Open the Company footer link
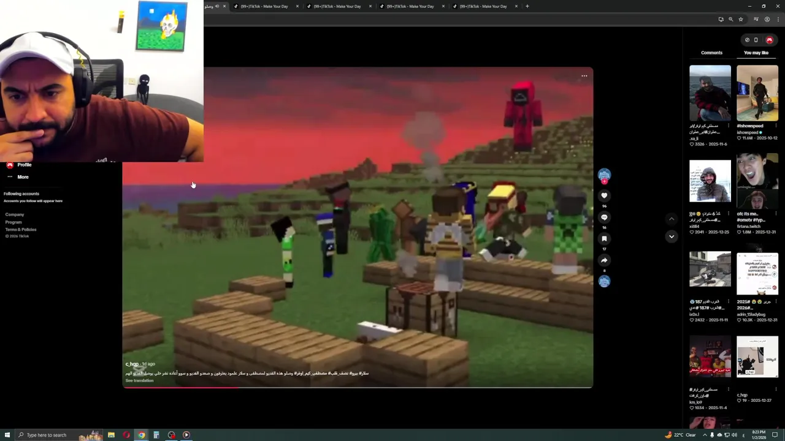This screenshot has height=441, width=785. (15, 214)
